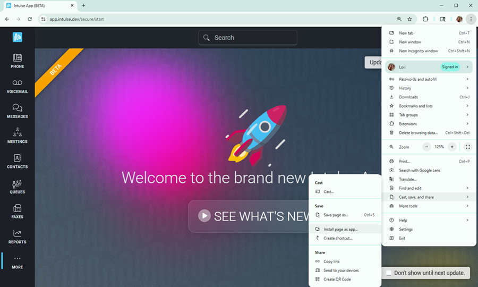
Task: Expand Tab groups submenu
Action: point(429,115)
